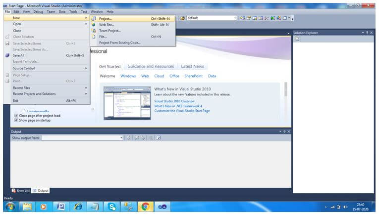
Task: Open What's New in .NET Framework 4 link
Action: point(178,106)
